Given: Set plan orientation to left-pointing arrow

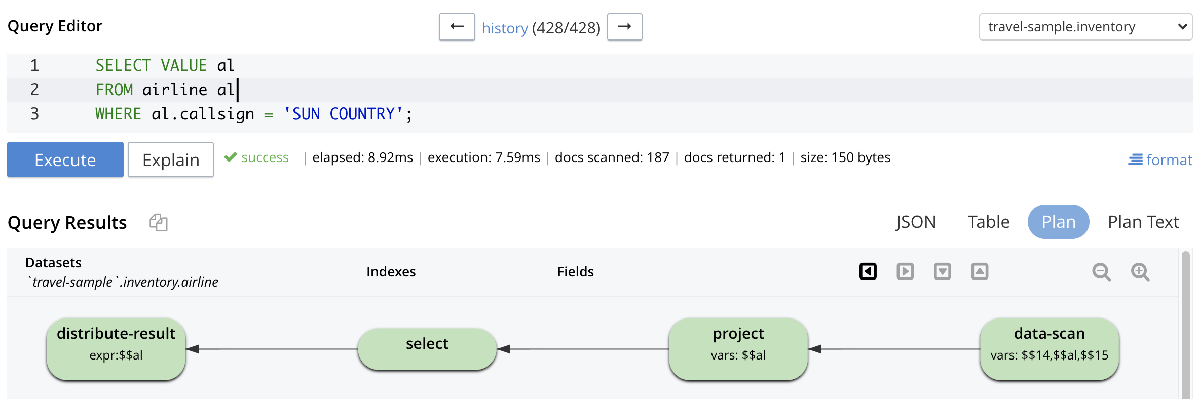Looking at the screenshot, I should (x=868, y=271).
